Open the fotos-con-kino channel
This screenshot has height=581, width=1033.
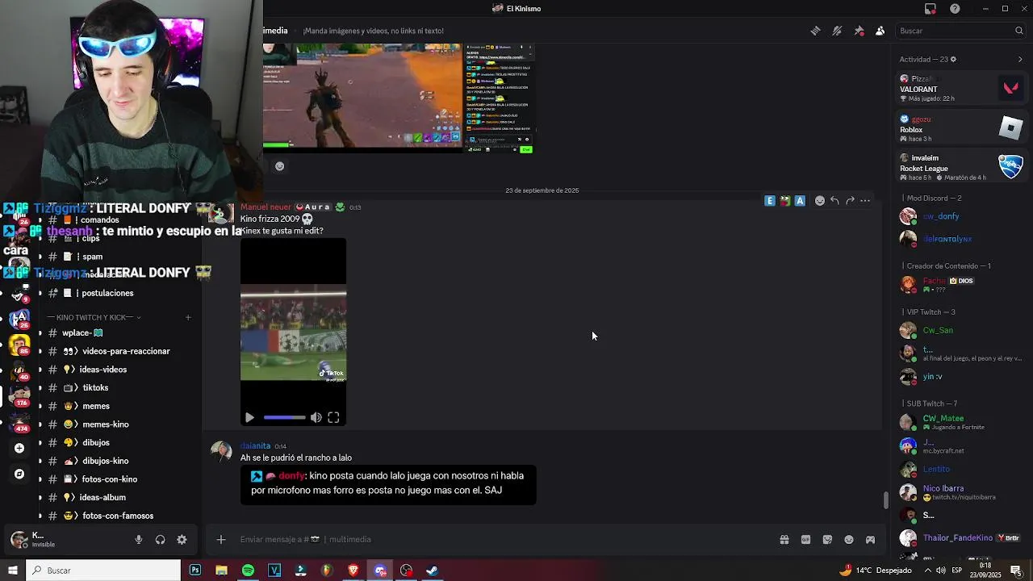[118, 479]
